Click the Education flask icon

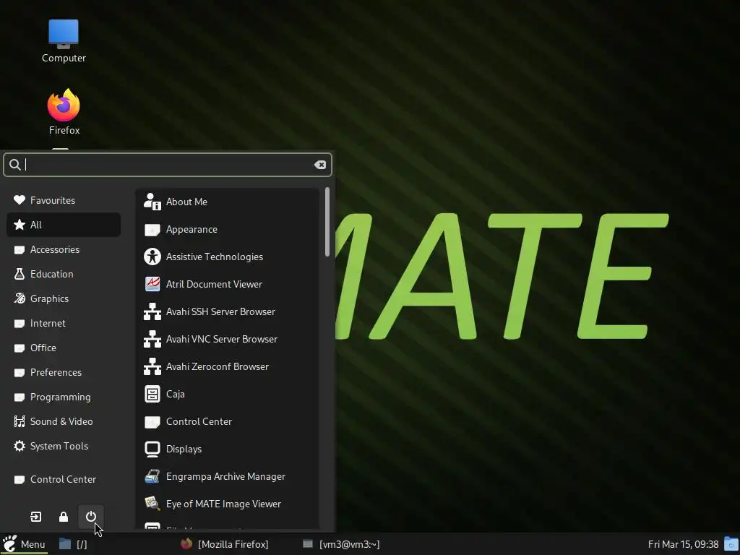pyautogui.click(x=20, y=274)
